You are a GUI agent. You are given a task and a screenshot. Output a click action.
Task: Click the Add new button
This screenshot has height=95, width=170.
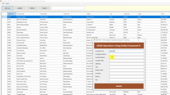coord(7,8)
